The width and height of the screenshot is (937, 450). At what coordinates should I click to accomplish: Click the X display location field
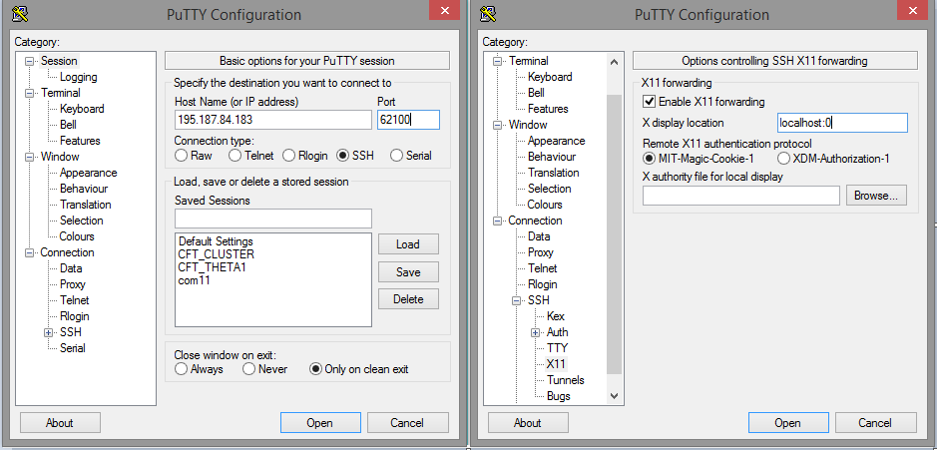click(x=842, y=123)
